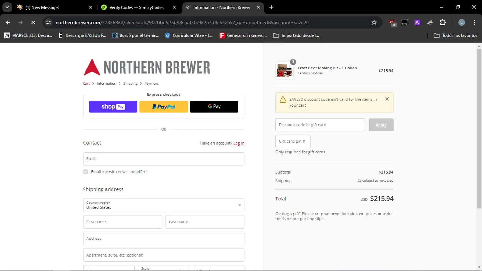Open the State dropdown
The width and height of the screenshot is (482, 271).
[164, 268]
